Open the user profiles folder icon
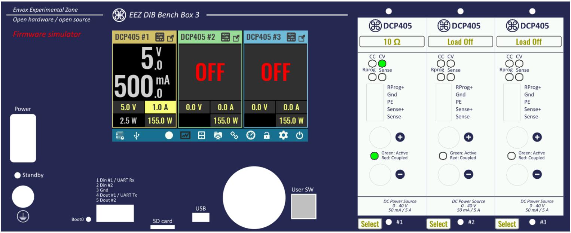The width and height of the screenshot is (571, 233). (x=218, y=136)
